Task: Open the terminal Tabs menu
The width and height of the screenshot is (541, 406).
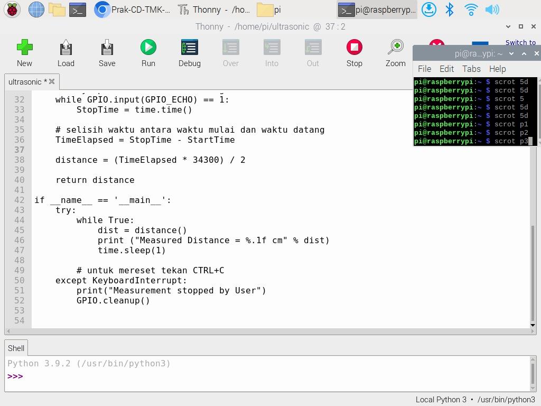Action: coord(471,69)
